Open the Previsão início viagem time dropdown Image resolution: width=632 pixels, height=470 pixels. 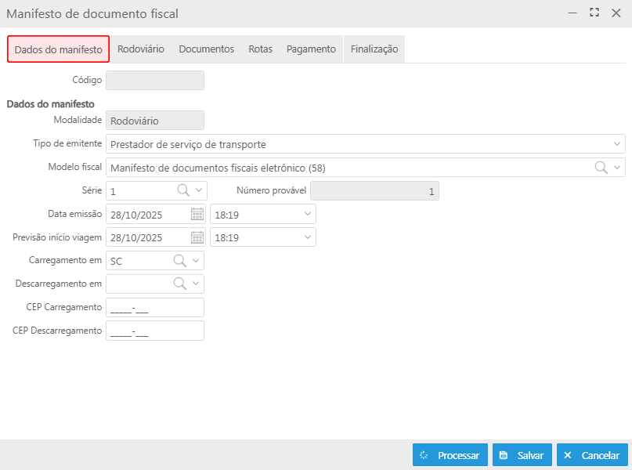click(306, 237)
